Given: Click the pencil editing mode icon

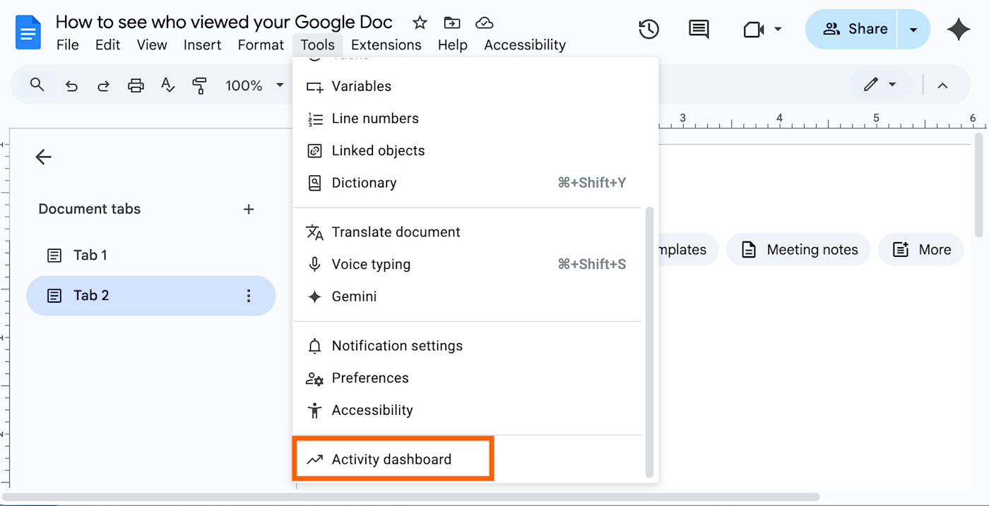Looking at the screenshot, I should [870, 85].
